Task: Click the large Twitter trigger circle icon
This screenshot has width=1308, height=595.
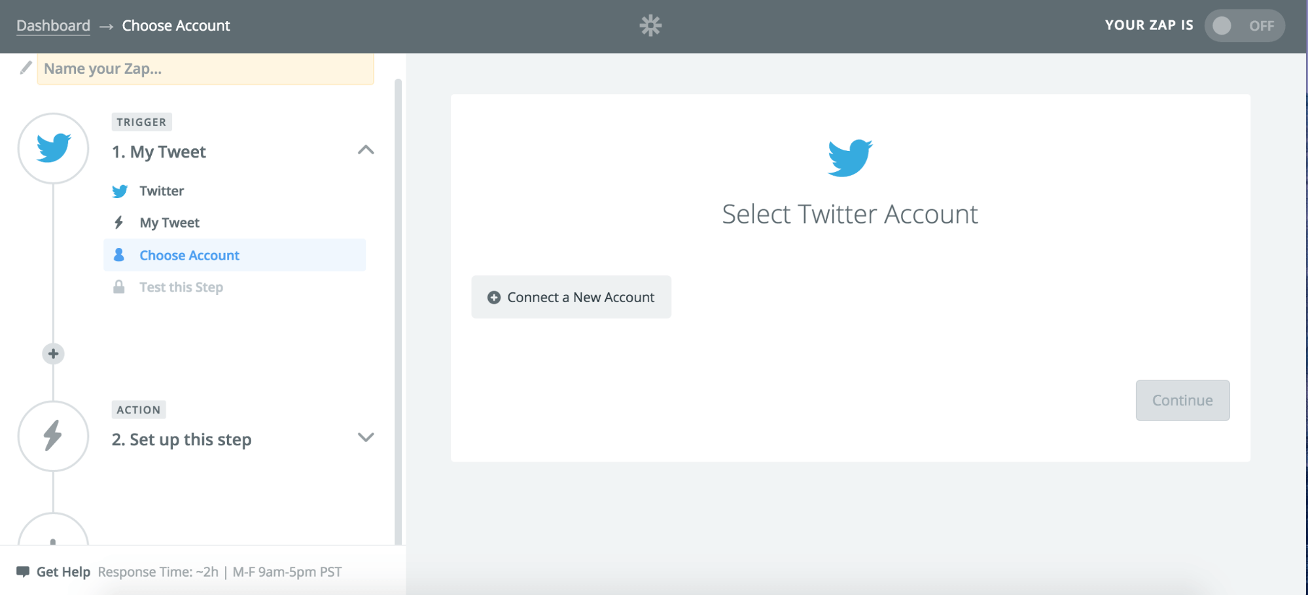Action: pos(53,148)
